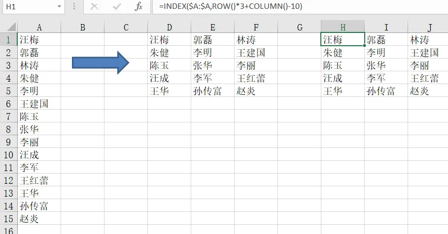This screenshot has height=234, width=448.
Task: Click the Cancel X icon in formula bar
Action: point(95,7)
